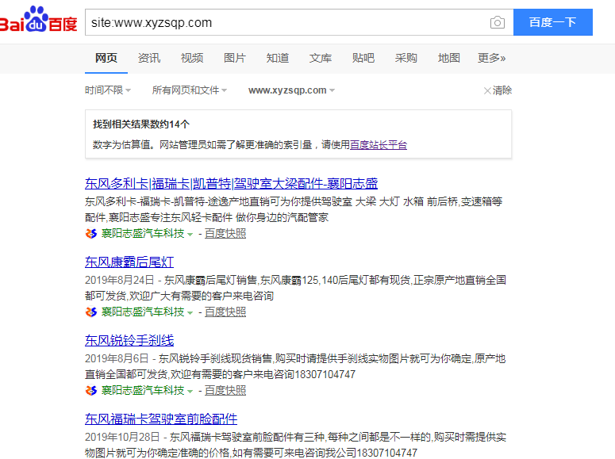The height and width of the screenshot is (459, 615).
Task: Open the 东风康霸后尾灯 result title
Action: click(x=129, y=262)
